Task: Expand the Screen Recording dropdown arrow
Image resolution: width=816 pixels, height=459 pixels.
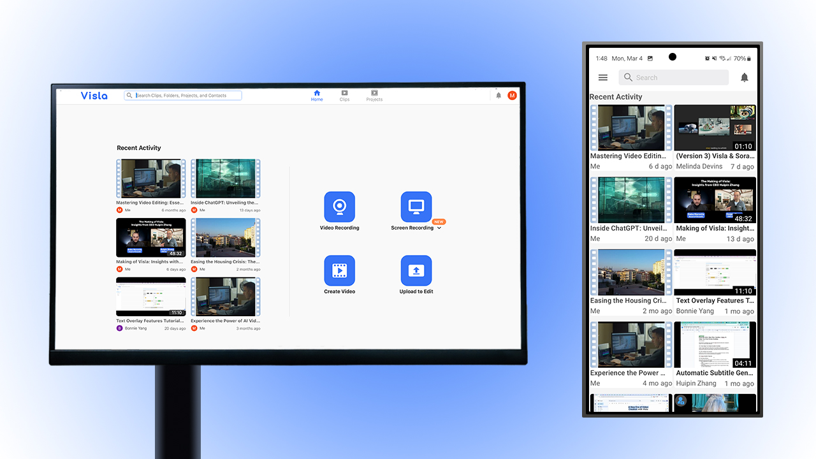Action: click(439, 228)
